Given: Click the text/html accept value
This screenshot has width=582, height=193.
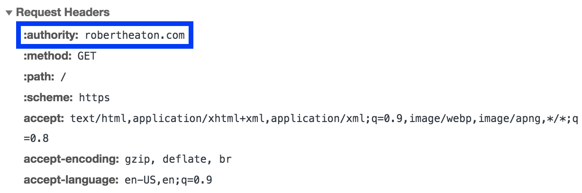Looking at the screenshot, I should 324,118.
